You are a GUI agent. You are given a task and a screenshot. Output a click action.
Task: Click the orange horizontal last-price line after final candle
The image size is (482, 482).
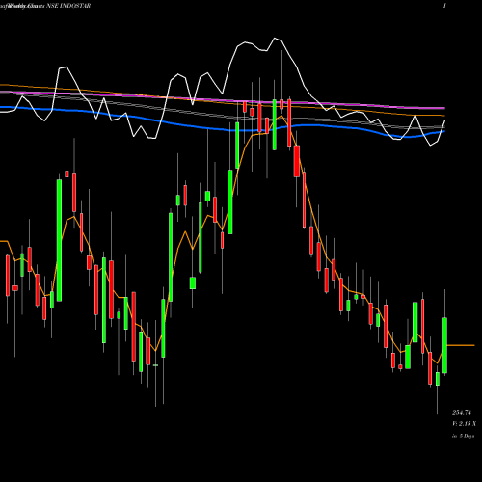[461, 345]
